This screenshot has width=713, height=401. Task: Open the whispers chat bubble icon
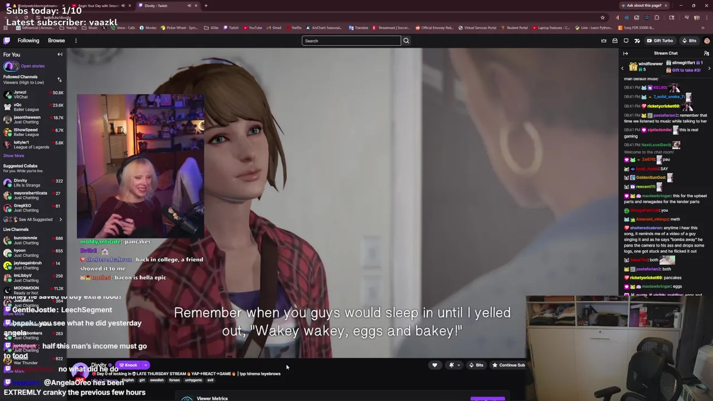point(626,41)
